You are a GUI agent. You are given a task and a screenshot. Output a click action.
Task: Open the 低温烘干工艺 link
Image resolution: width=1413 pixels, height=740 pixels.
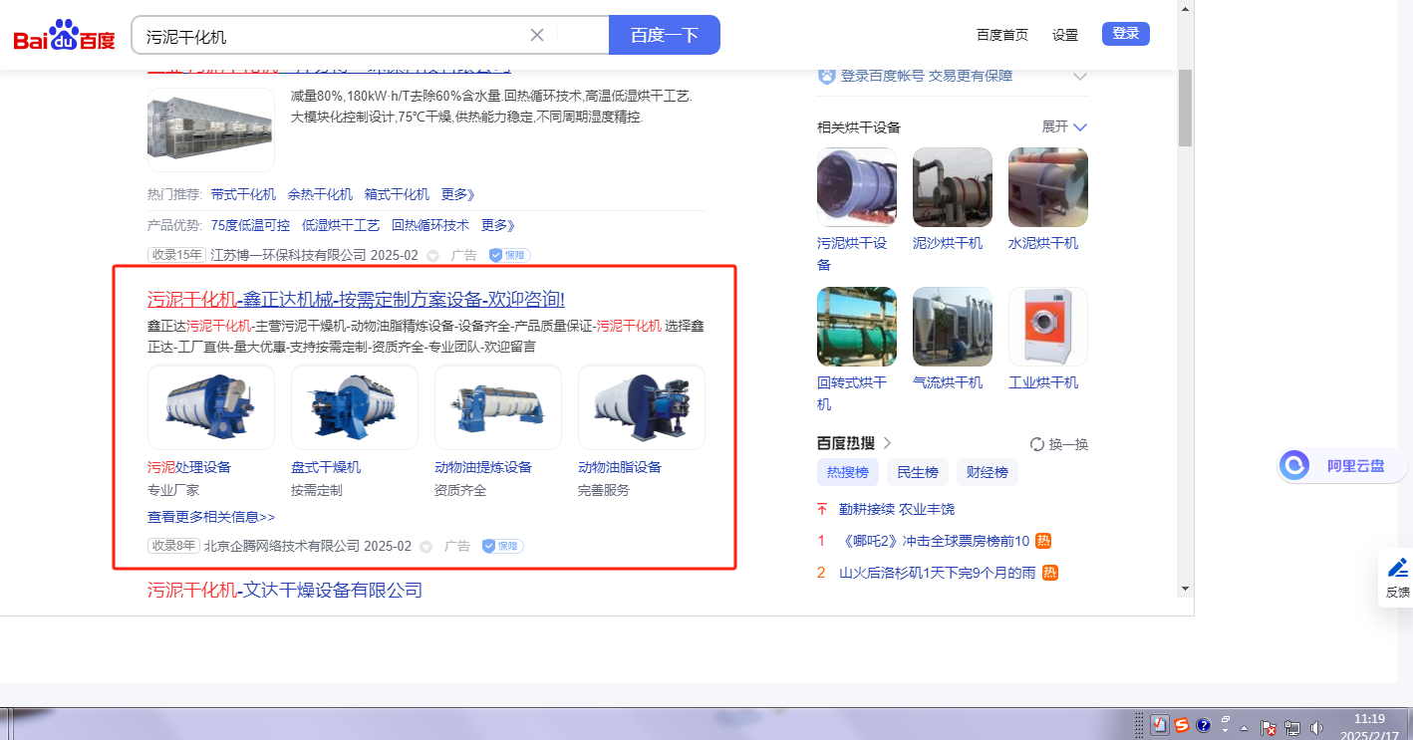pyautogui.click(x=341, y=225)
